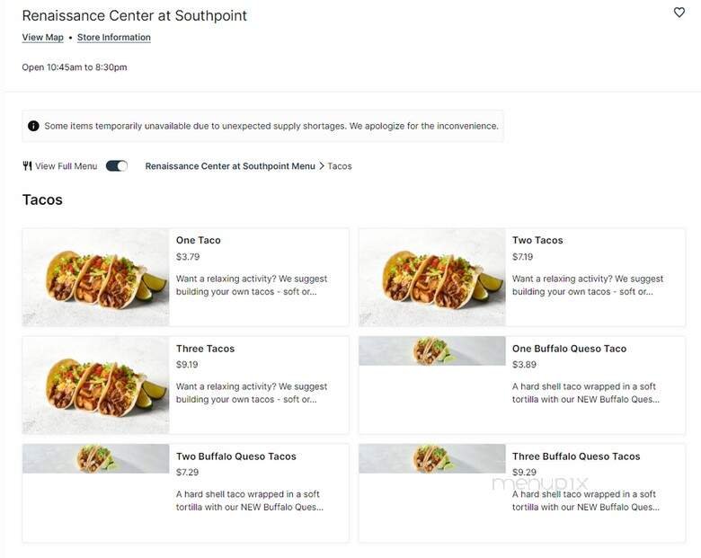Toggle the View Full Menu switch
Viewport: 701px width, 558px height.
point(117,166)
